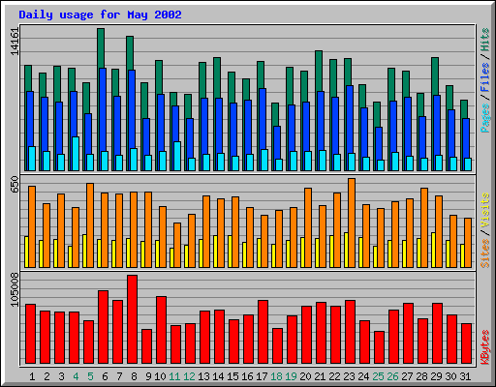Click the green hits bar for day 14
The height and width of the screenshot is (387, 496).
coord(217,77)
